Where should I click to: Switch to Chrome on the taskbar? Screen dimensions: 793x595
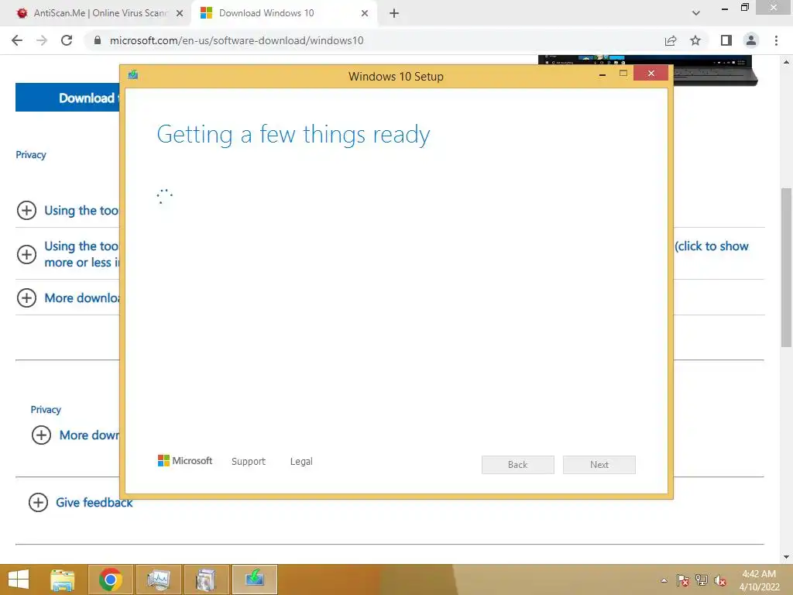tap(110, 580)
